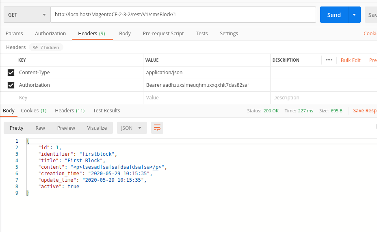Viewport: 377px width, 232px height.
Task: Expand the Send button dropdown arrow
Action: point(354,15)
